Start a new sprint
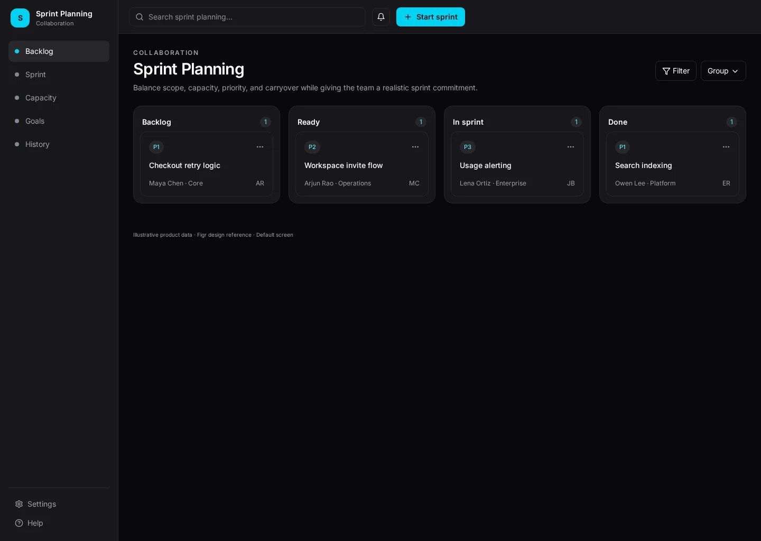Viewport: 761px width, 541px height. [x=431, y=17]
